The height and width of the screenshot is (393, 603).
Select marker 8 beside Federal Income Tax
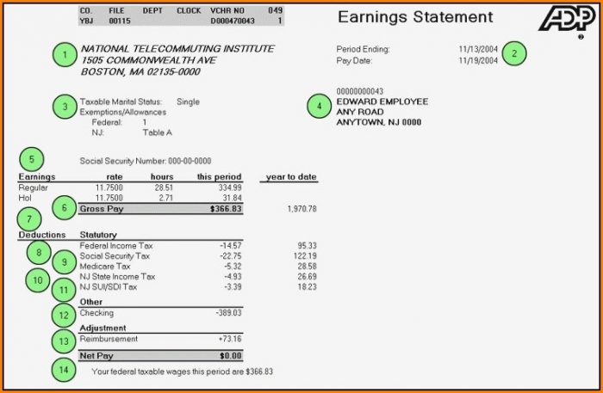pos(39,252)
